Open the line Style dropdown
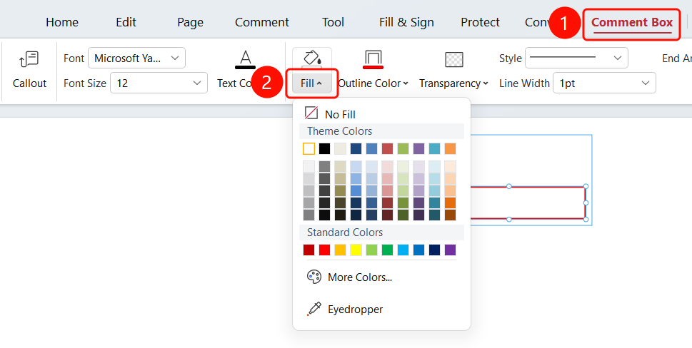The width and height of the screenshot is (692, 348). 576,58
